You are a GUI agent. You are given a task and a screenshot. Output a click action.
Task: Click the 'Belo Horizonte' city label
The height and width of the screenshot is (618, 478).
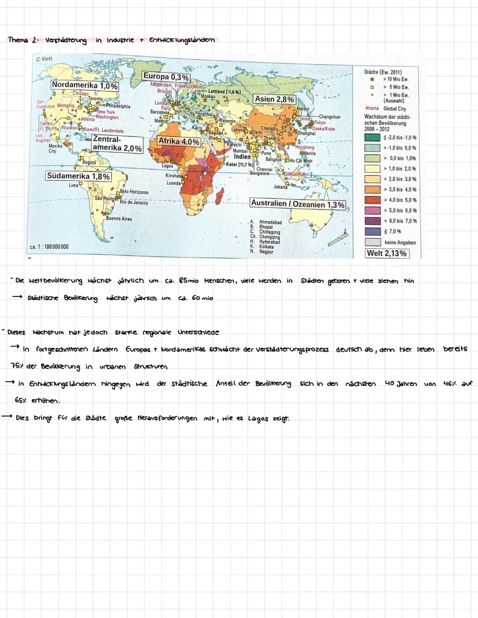coord(134,192)
